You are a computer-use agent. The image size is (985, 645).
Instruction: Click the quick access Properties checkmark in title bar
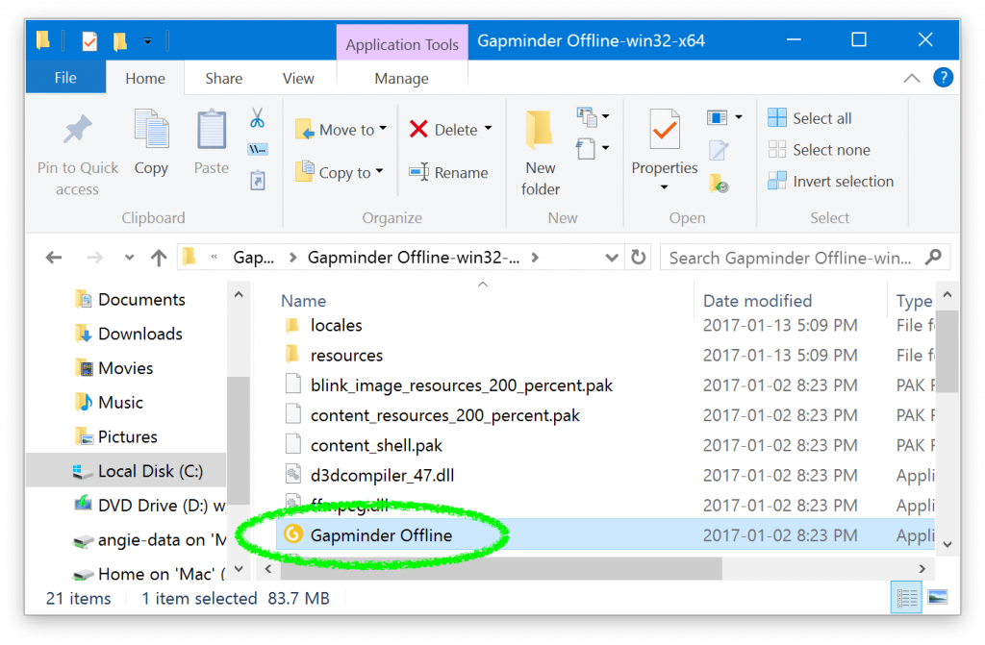[x=89, y=41]
